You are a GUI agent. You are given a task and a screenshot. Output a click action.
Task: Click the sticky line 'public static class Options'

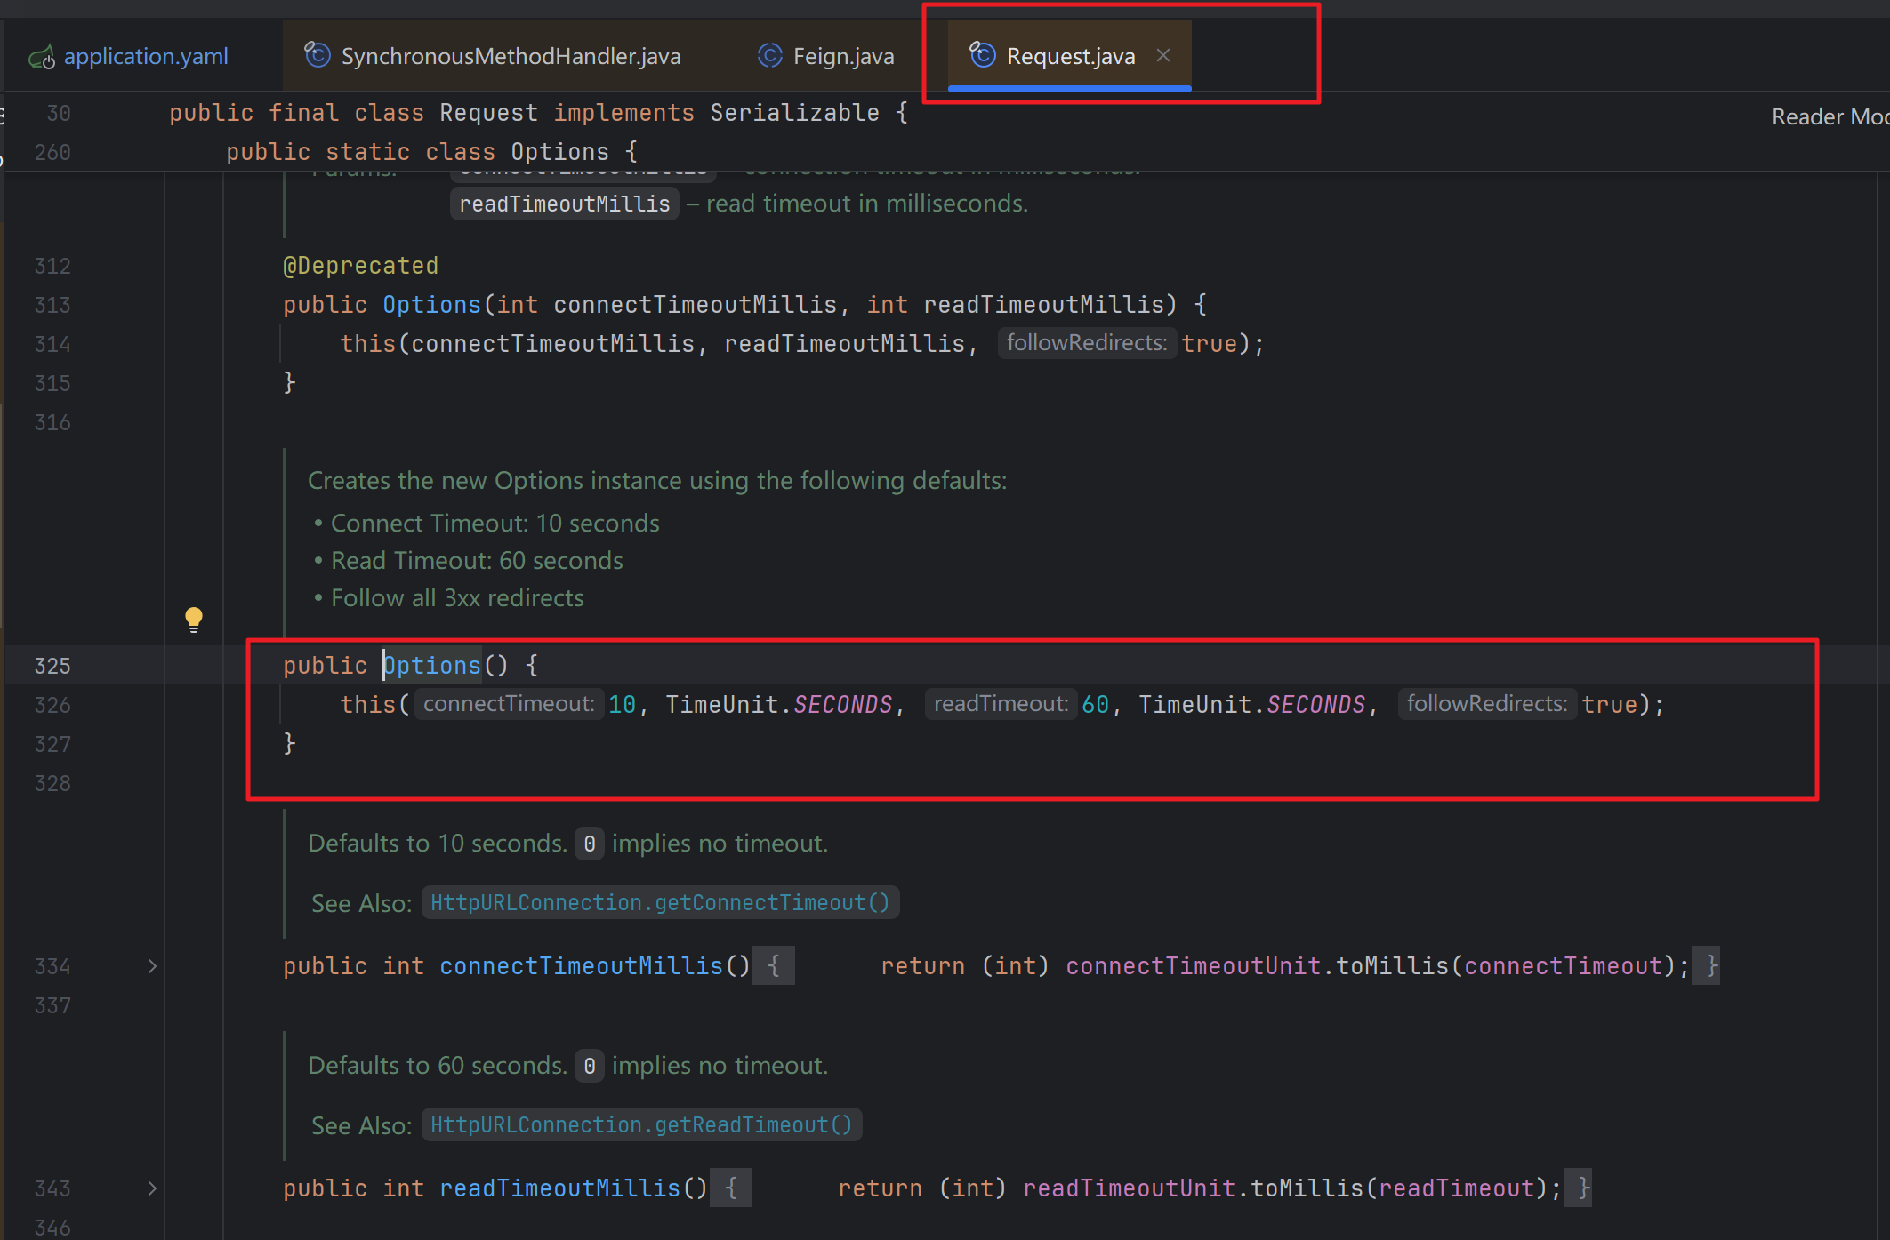431,152
